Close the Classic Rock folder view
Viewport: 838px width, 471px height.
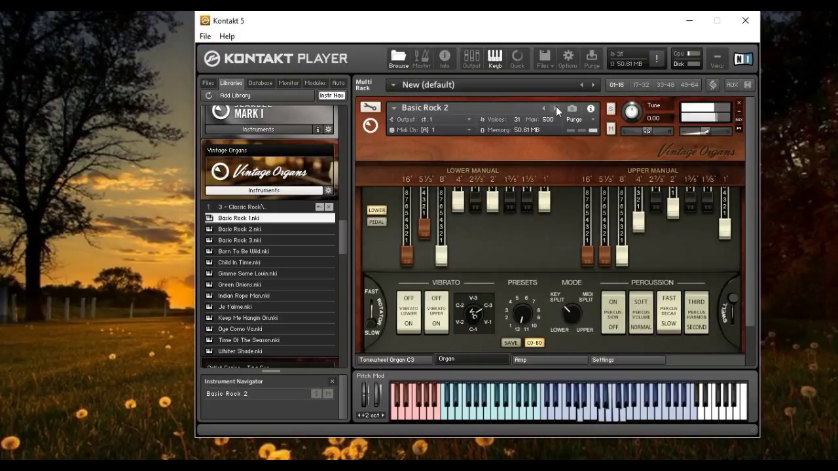click(329, 207)
